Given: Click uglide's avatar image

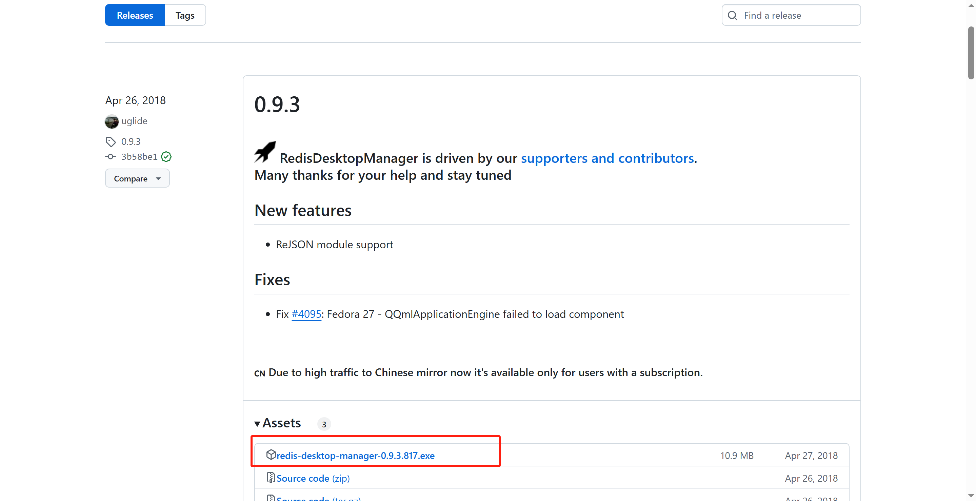Looking at the screenshot, I should [112, 121].
